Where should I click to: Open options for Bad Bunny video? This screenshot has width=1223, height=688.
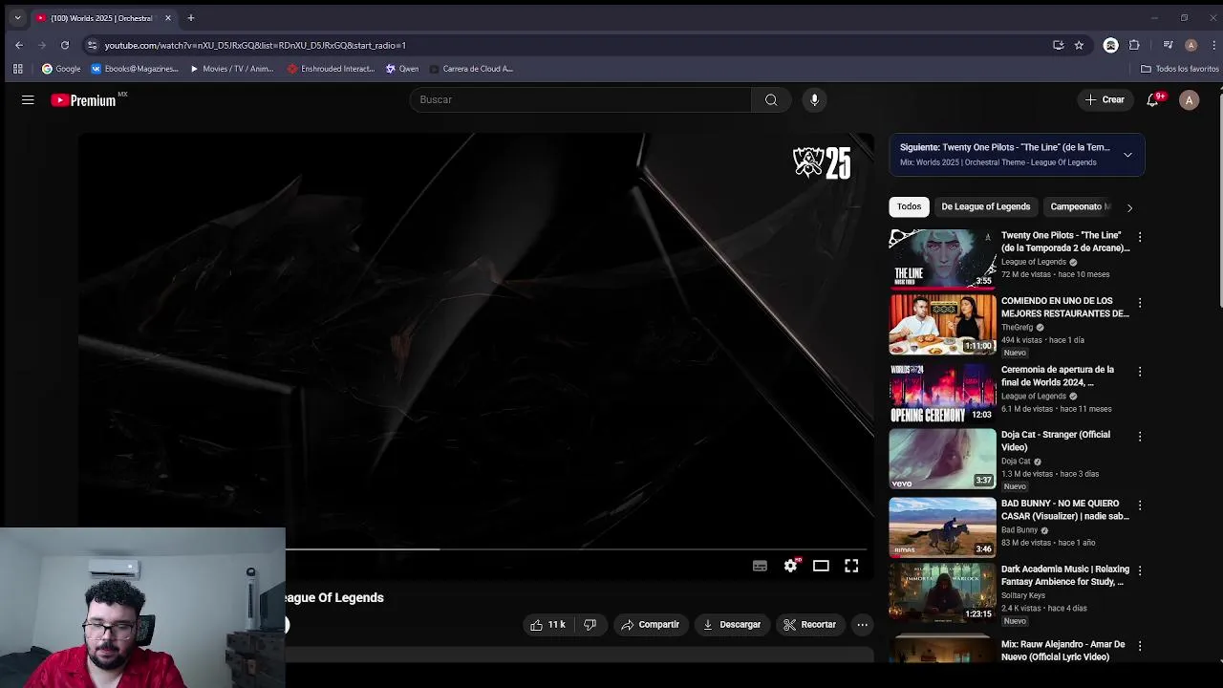pyautogui.click(x=1139, y=505)
